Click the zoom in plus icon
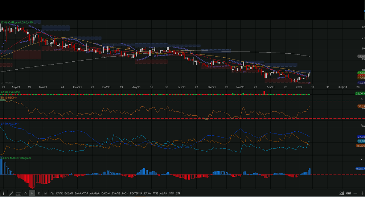Screen dimensions: 365x197 coord(362,193)
